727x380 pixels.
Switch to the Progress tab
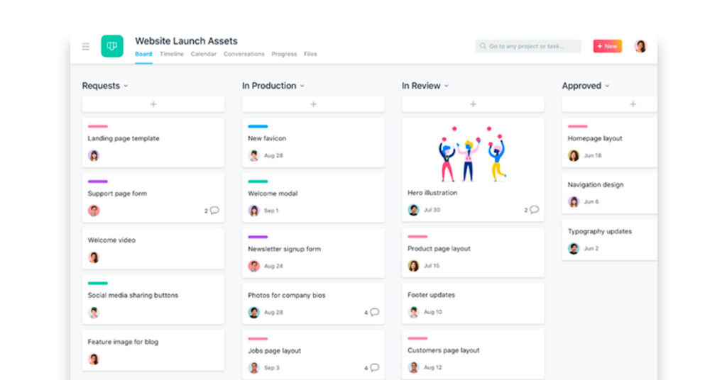284,54
